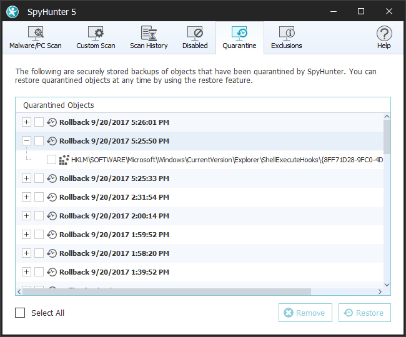Open the Disabled section icon

click(195, 33)
